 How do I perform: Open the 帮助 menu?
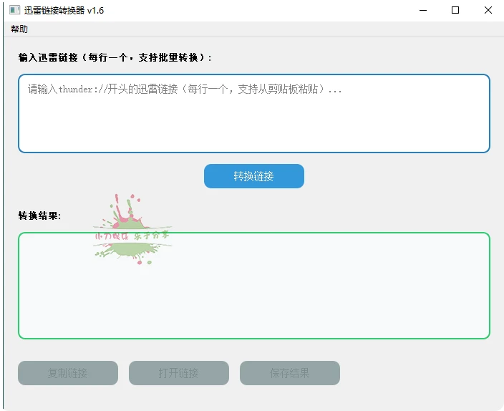19,29
